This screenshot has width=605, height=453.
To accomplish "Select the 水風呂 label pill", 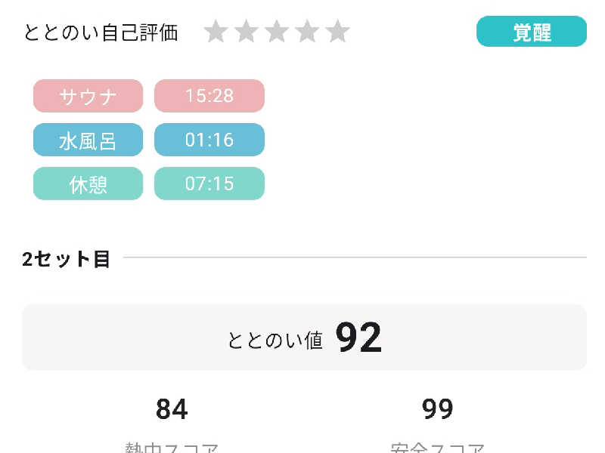I will coord(88,140).
